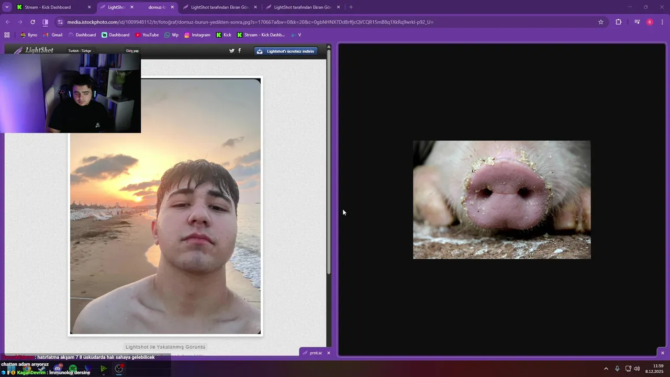Click Lightshot ile Yakalanmış Görüntü caption
This screenshot has height=377, width=670.
(165, 347)
